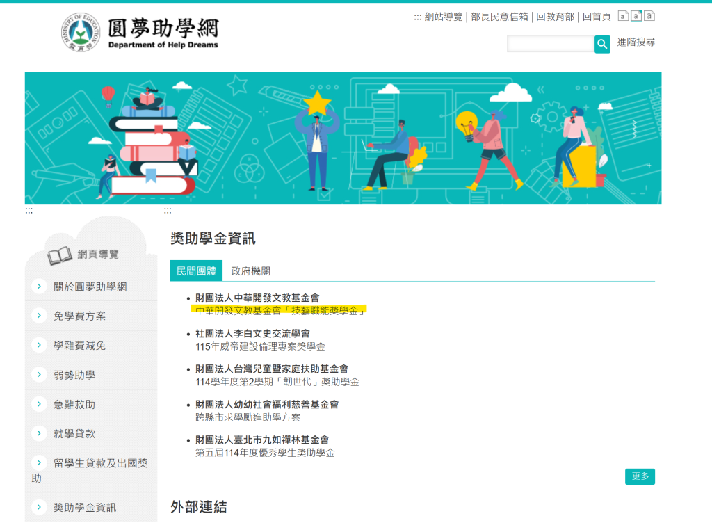This screenshot has width=712, height=523.
Task: Click the Ministry of Education logo
Action: click(81, 32)
